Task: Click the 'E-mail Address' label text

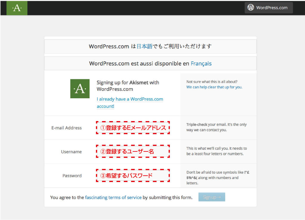Action: coord(66,128)
